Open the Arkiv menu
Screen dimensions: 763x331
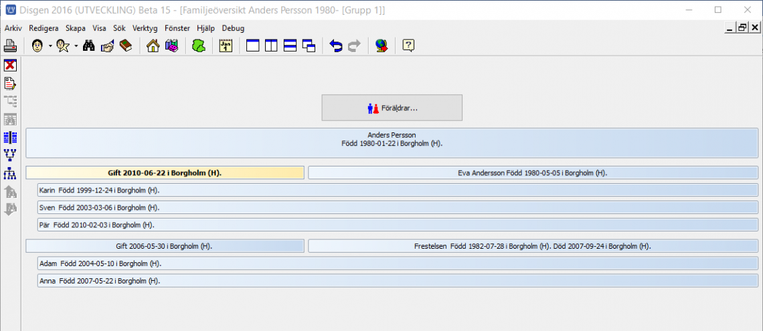coord(13,28)
